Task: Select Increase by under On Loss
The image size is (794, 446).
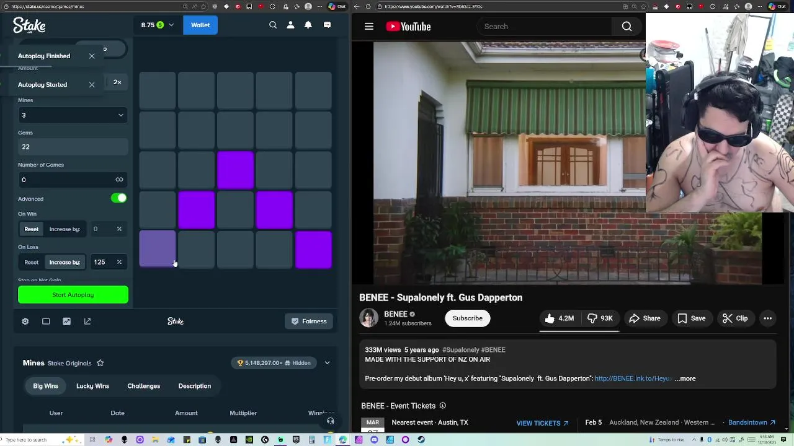Action: (65, 262)
